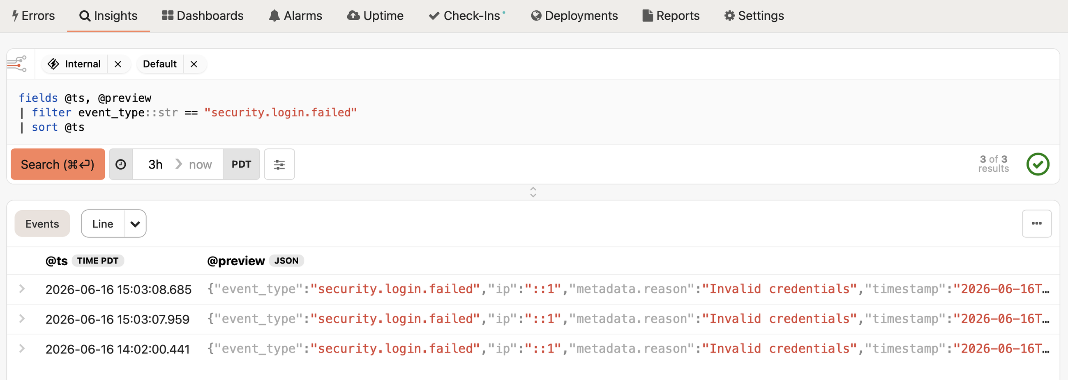Open the streams selector icon
The width and height of the screenshot is (1068, 380).
coord(17,64)
